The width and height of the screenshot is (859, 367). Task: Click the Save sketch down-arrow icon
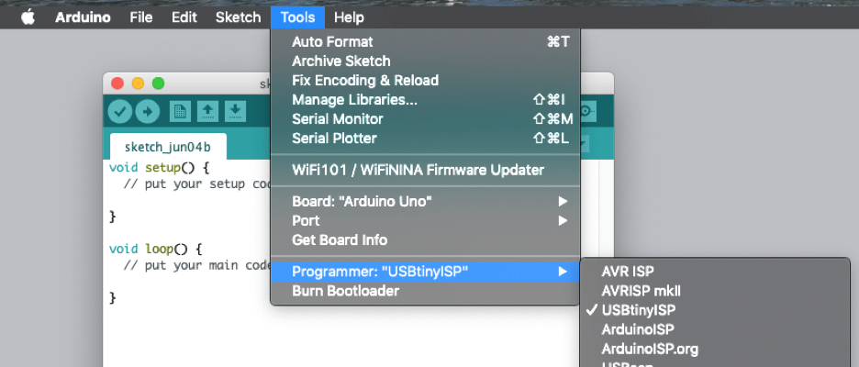[x=236, y=111]
